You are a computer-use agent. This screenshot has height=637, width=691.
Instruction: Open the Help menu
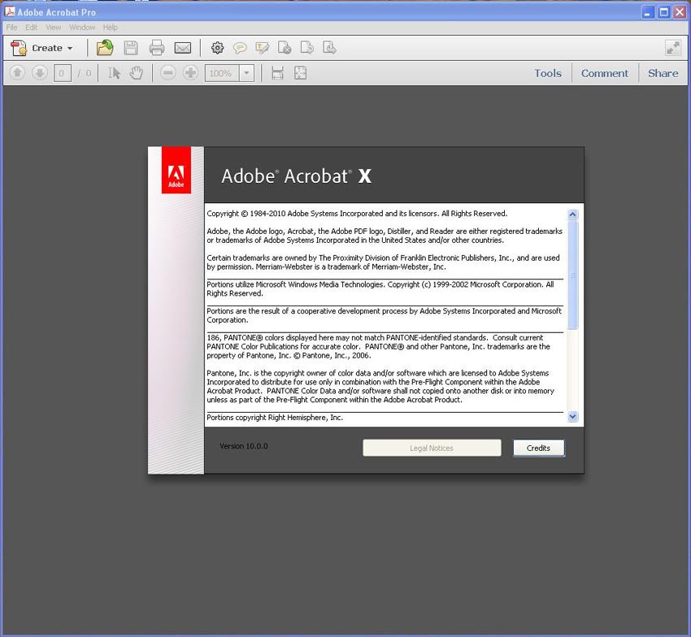click(x=110, y=28)
